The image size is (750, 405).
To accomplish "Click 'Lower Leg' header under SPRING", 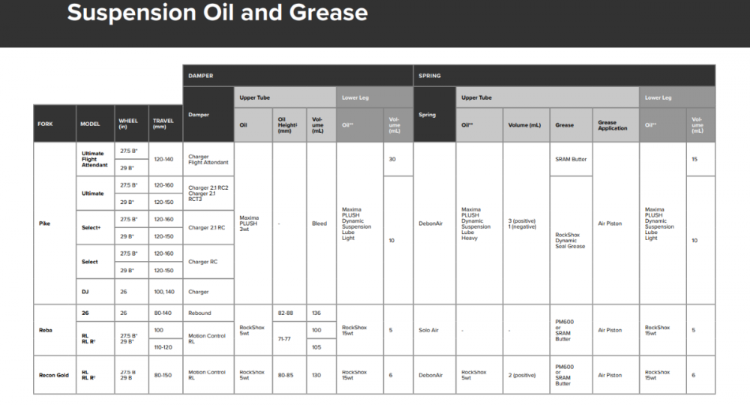I will tap(677, 97).
